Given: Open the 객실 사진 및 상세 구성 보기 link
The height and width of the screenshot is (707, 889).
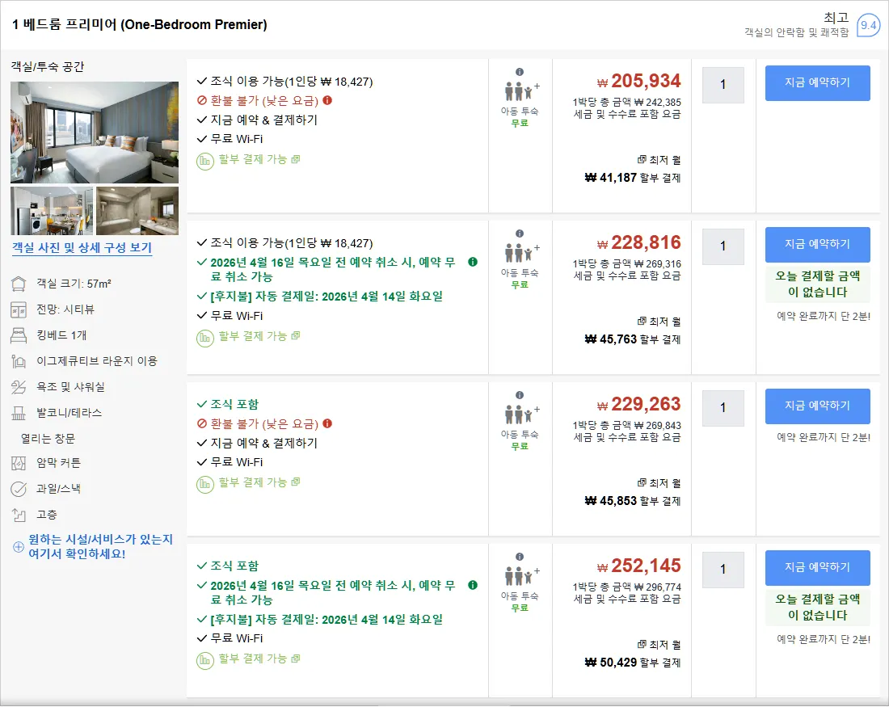Looking at the screenshot, I should [x=82, y=248].
